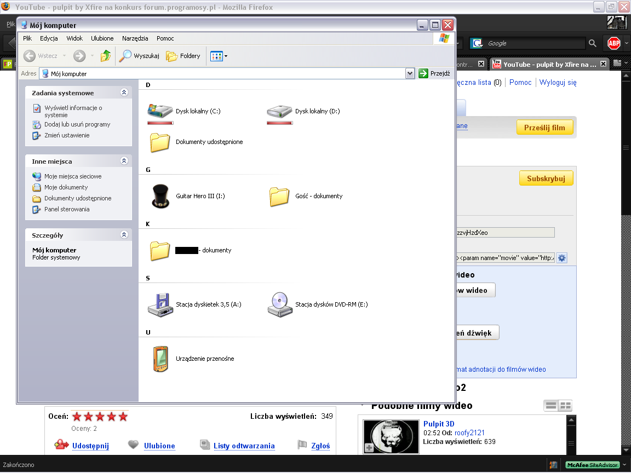631x473 pixels.
Task: Click Udostępnij share link
Action: click(x=90, y=446)
